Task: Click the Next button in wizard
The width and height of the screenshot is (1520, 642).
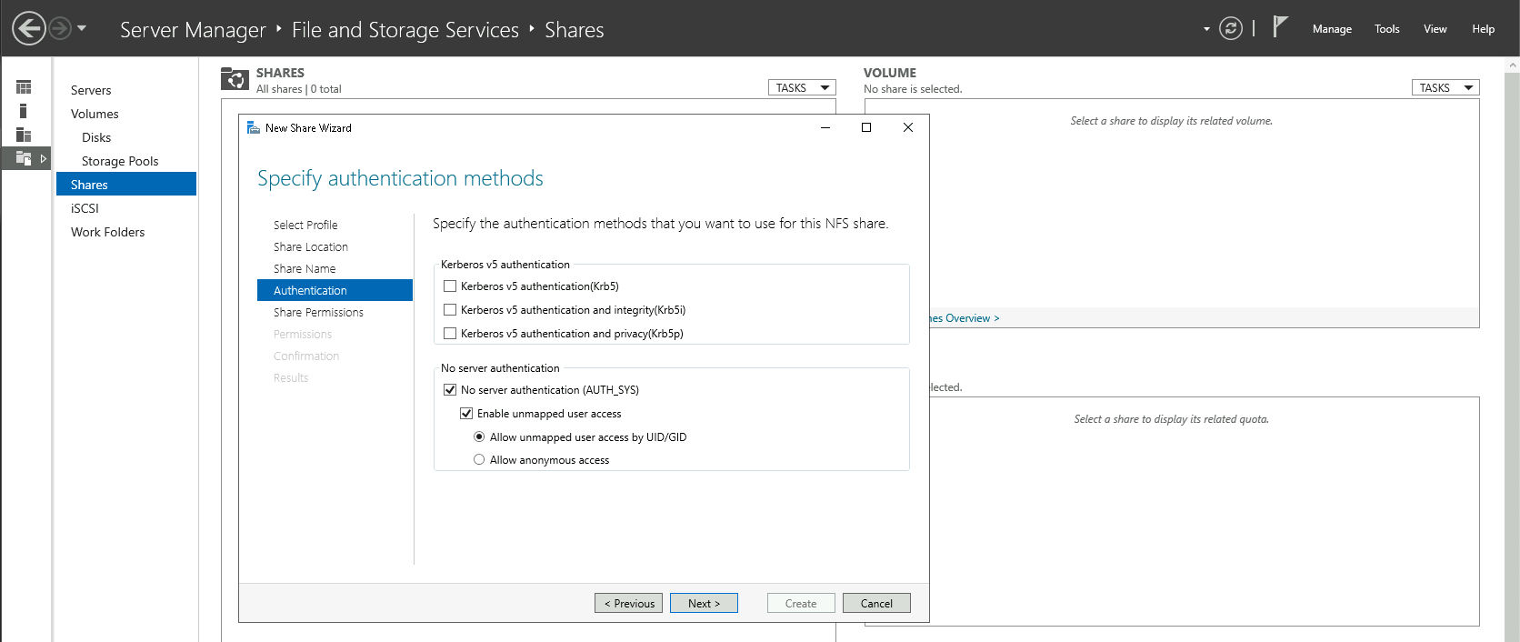Action: pos(704,604)
